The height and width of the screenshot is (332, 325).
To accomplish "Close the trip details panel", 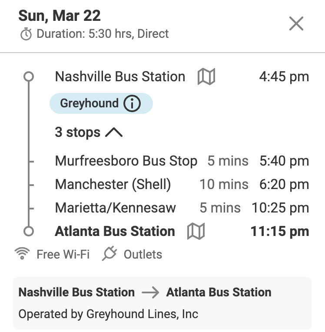I will [x=296, y=23].
